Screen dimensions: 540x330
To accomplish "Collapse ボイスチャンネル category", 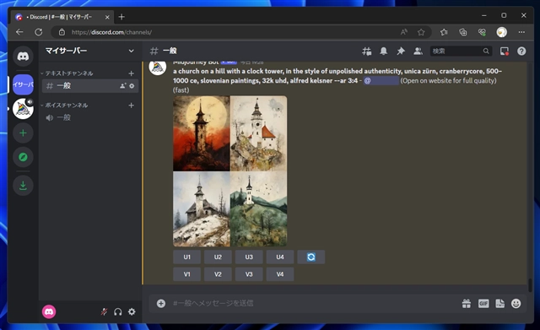I will tap(64, 105).
